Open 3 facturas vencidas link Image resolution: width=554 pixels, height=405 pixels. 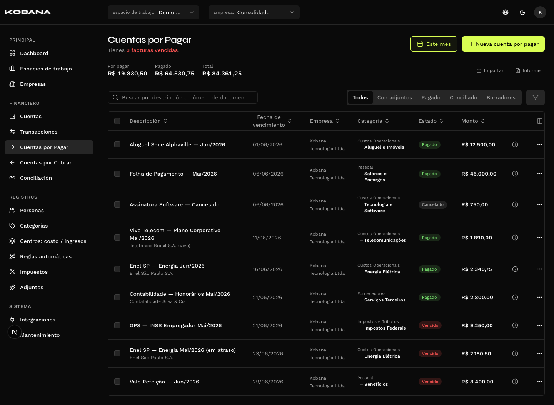coord(152,50)
